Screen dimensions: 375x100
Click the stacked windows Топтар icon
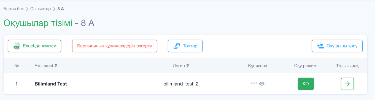tap(177, 46)
